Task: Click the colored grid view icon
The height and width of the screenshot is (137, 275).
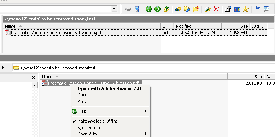Action: point(237,9)
